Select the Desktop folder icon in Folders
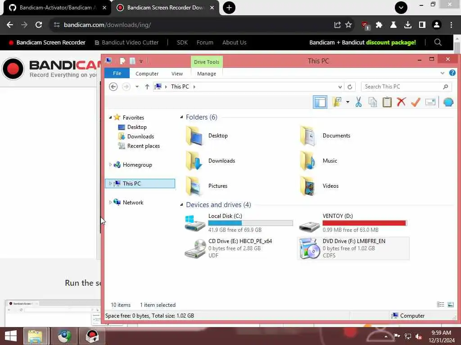This screenshot has height=345, width=461. tap(194, 136)
